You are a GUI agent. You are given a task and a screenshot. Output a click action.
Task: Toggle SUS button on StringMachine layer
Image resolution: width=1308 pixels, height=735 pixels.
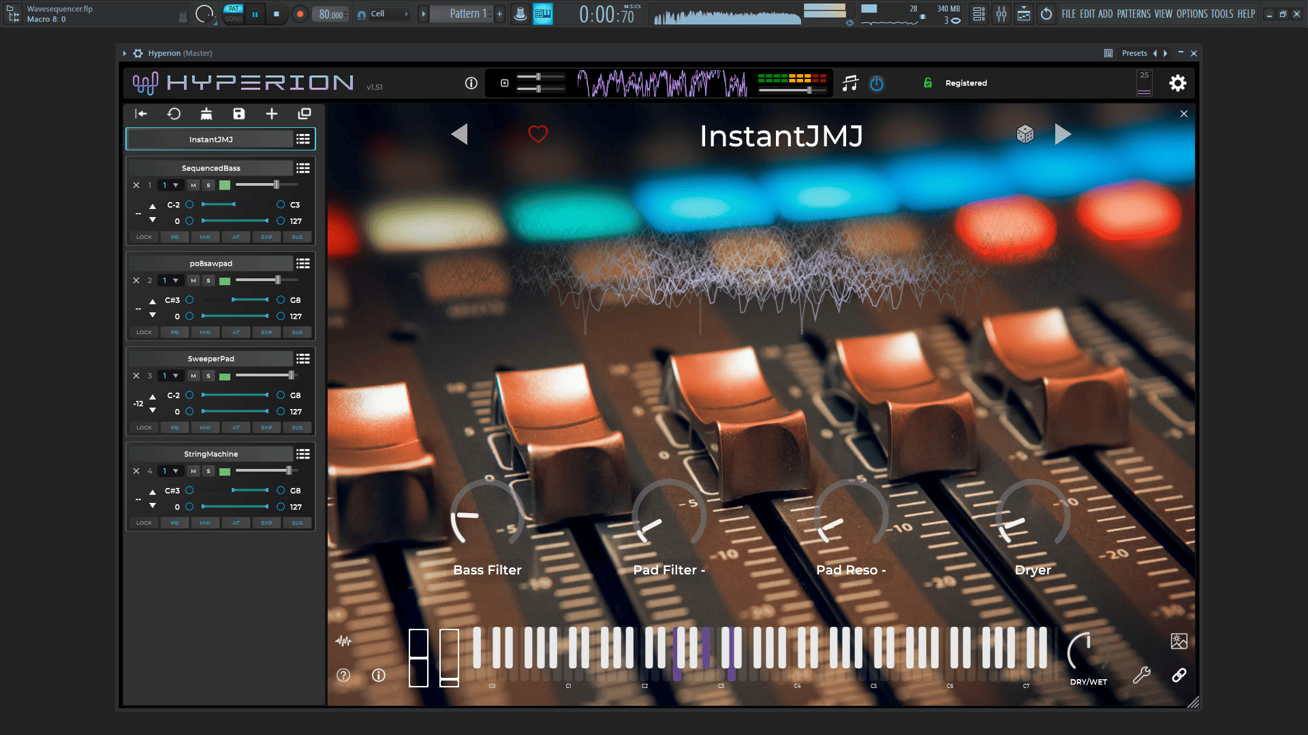click(x=297, y=523)
